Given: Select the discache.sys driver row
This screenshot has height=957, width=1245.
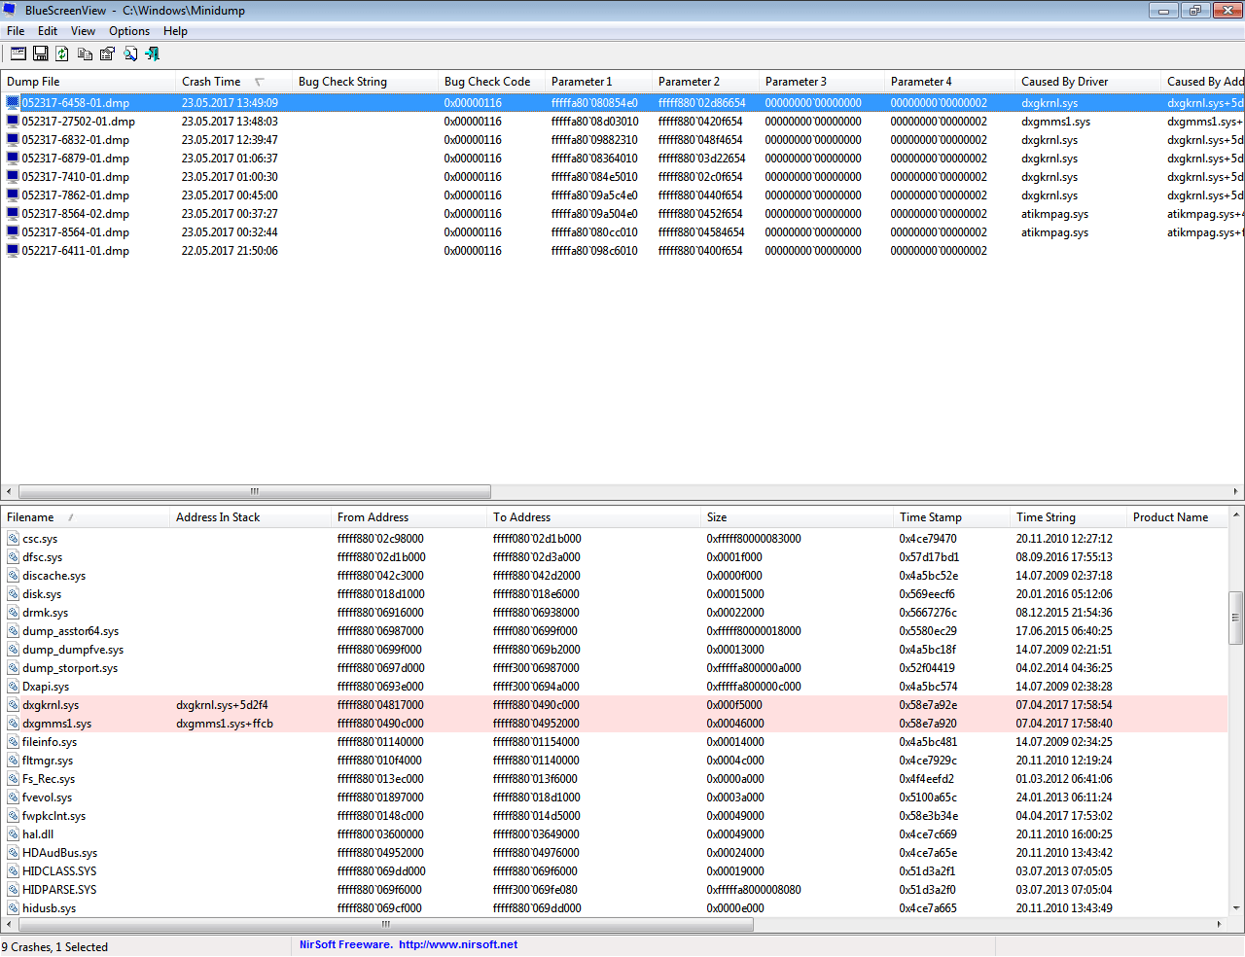Looking at the screenshot, I should point(614,576).
